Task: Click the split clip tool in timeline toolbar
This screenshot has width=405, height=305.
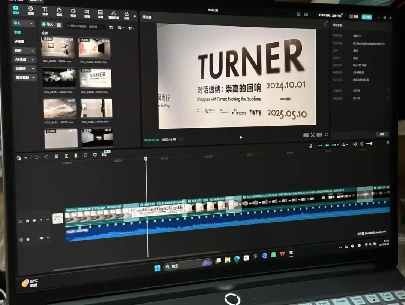Action: (x=57, y=156)
